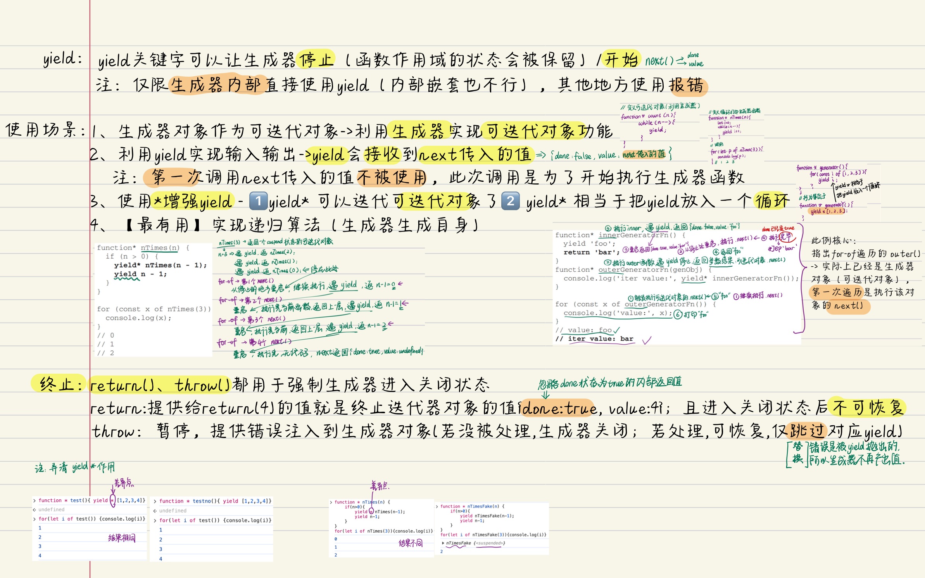Click the prompt chevron before 'function * test()'
Screen dimensions: 925x578
click(x=35, y=500)
